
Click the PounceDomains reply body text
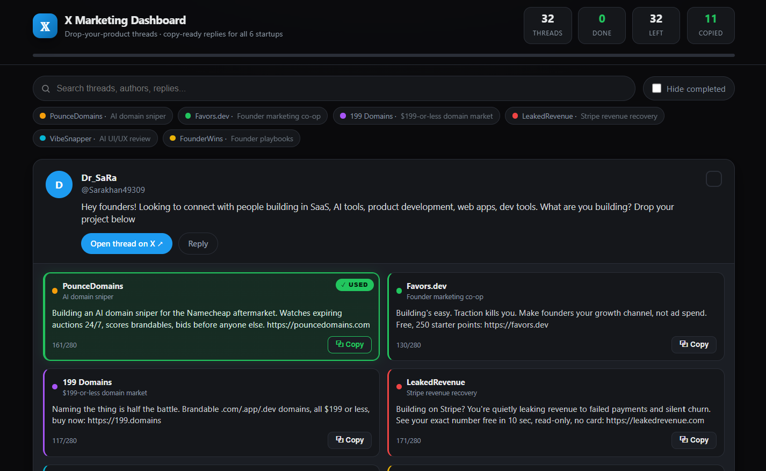(x=211, y=319)
